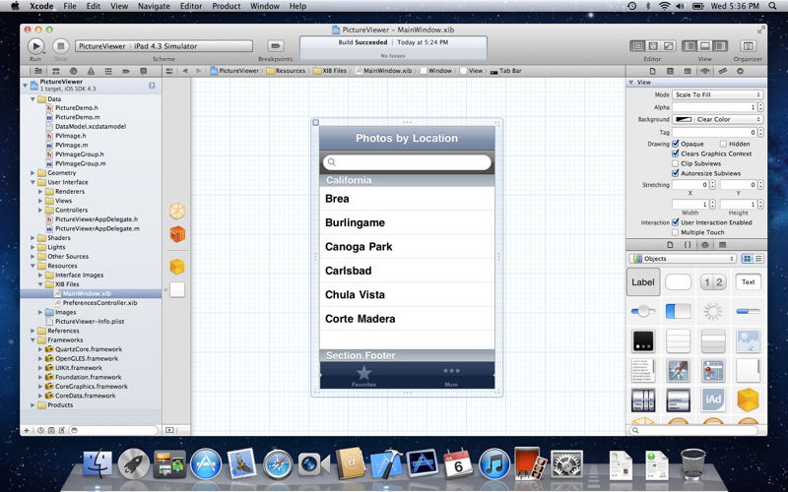Viewport: 788px width, 492px height.
Task: Open the Product menu
Action: 226,6
